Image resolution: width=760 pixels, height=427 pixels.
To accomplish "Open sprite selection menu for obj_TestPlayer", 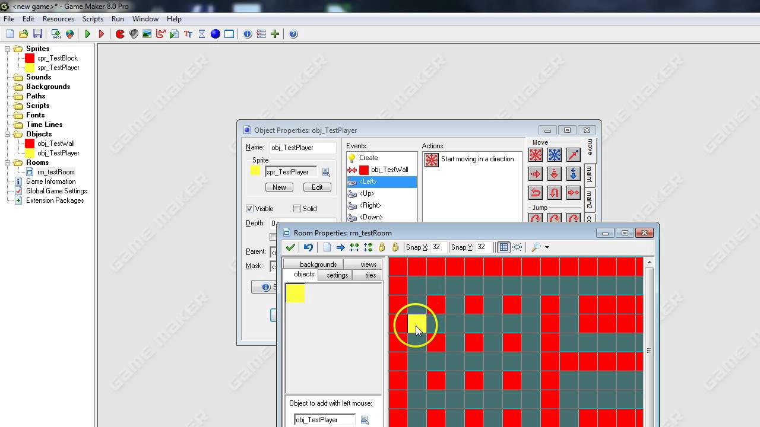I will click(326, 172).
